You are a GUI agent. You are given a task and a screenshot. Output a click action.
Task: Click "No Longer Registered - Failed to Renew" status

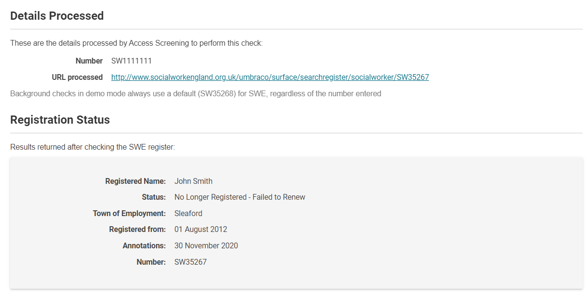[240, 197]
